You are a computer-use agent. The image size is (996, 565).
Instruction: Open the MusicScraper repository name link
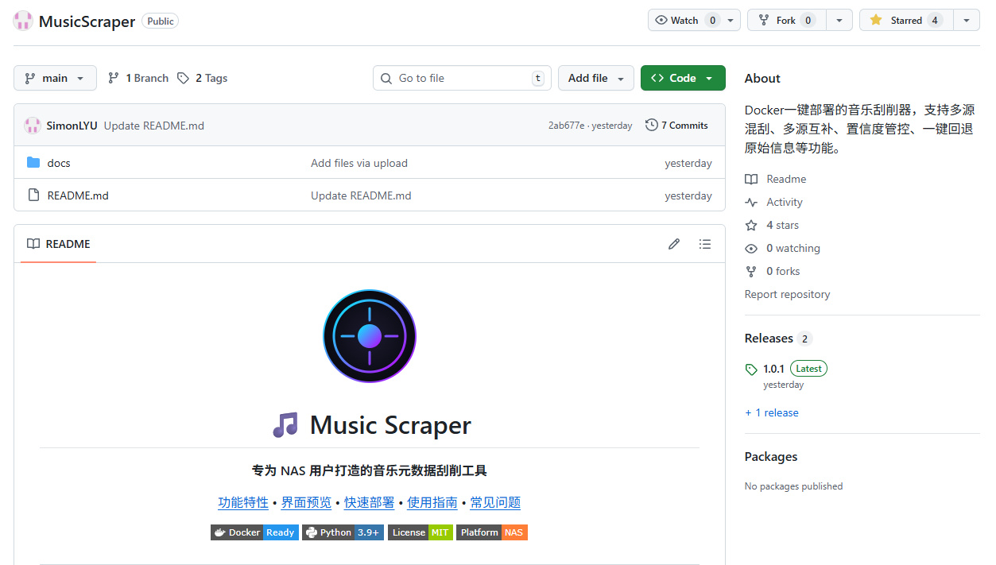click(87, 21)
